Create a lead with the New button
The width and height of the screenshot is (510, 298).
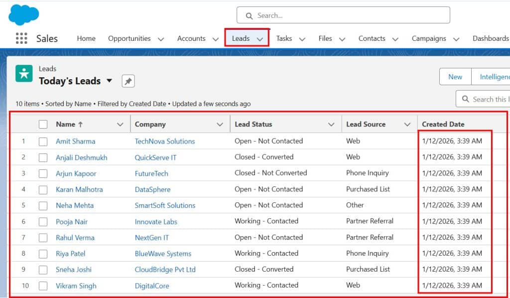pyautogui.click(x=455, y=77)
